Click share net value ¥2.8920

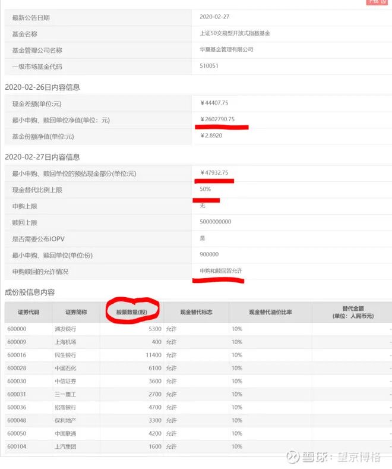click(x=211, y=136)
